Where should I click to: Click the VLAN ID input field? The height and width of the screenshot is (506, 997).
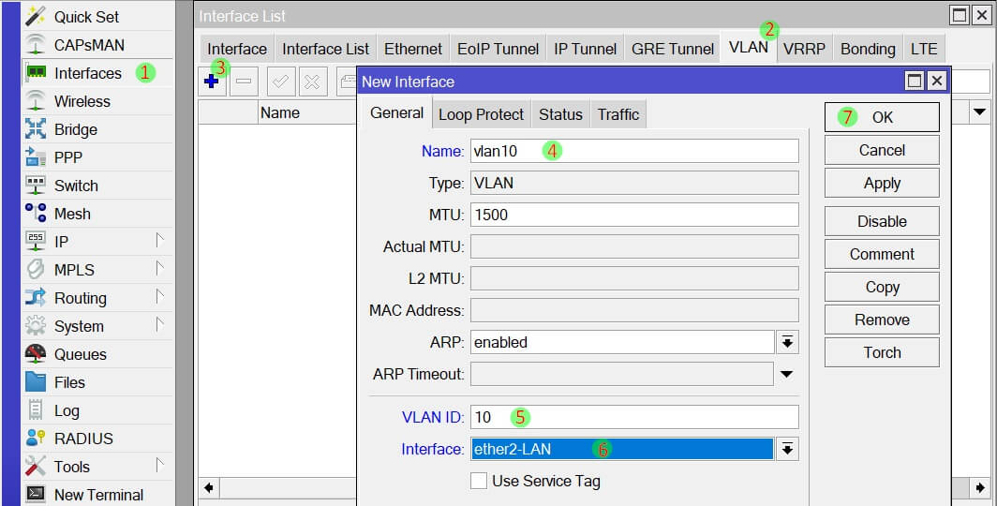point(634,417)
